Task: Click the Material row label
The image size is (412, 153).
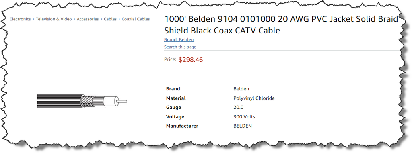Action: pos(176,98)
